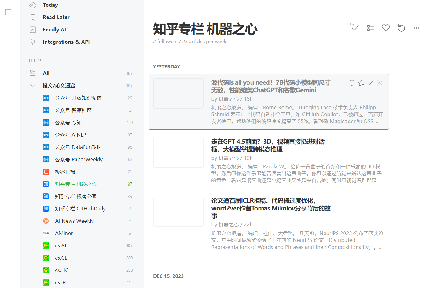Save first article to Read Later
The image size is (429, 288).
352,83
